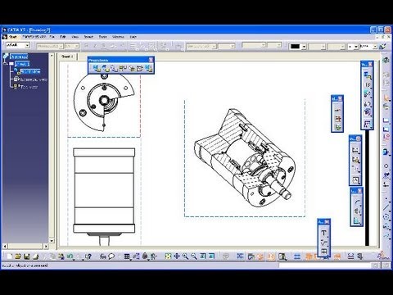Open the font name dropdown
This screenshot has height=295, width=393.
61,46
